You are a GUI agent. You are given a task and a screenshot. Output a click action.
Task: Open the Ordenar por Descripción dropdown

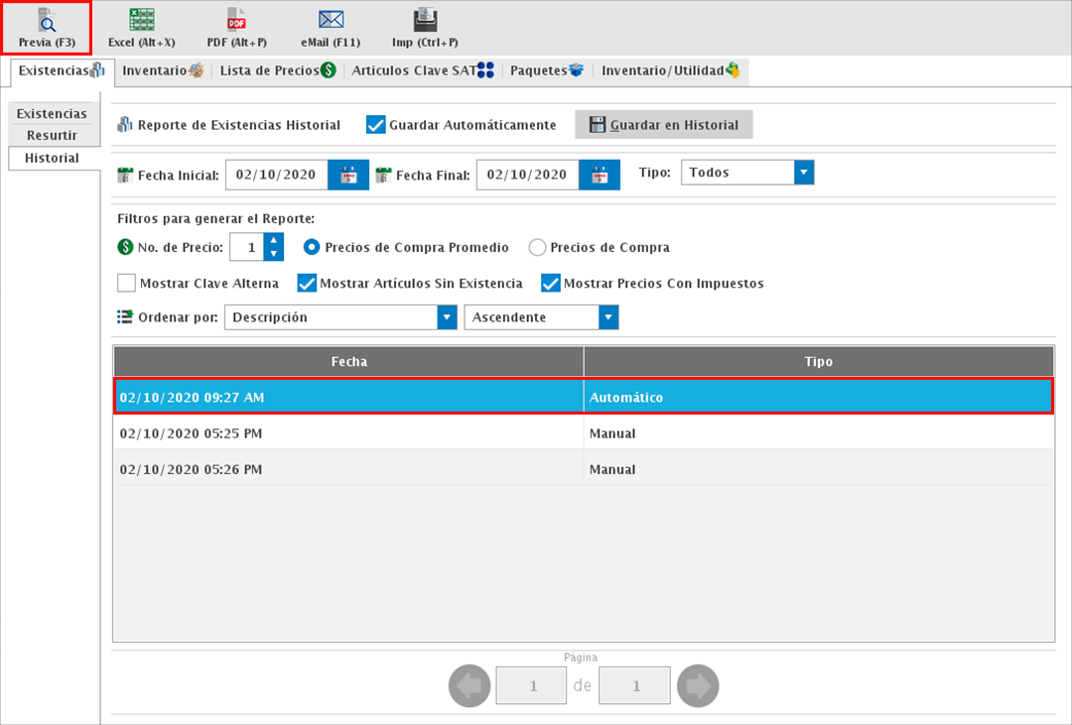click(446, 317)
